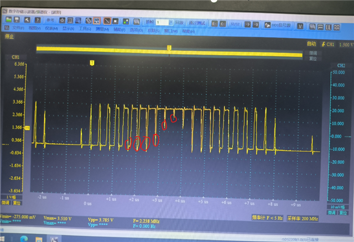The height and width of the screenshot is (242, 354).
Task: Click the 参考 reference toolbar button
Action: click(50, 20)
